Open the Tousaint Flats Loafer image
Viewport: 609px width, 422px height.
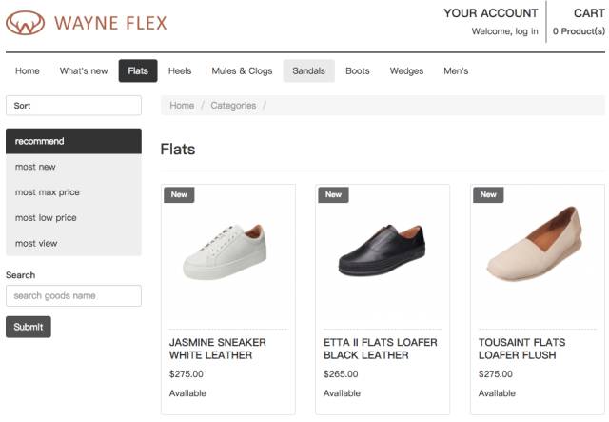[538, 251]
